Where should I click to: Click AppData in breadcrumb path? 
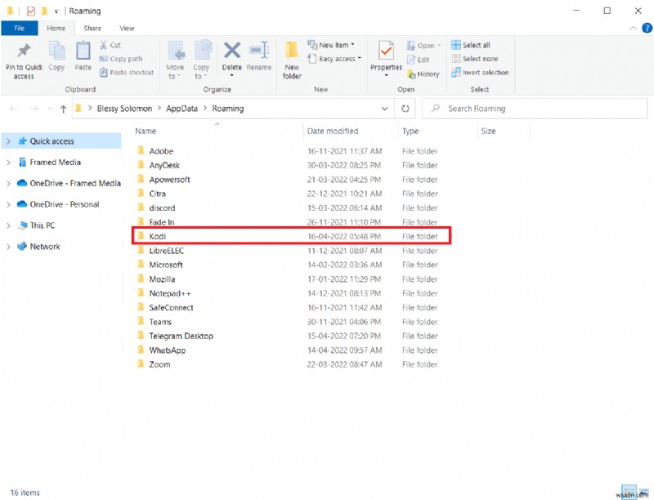pyautogui.click(x=181, y=109)
